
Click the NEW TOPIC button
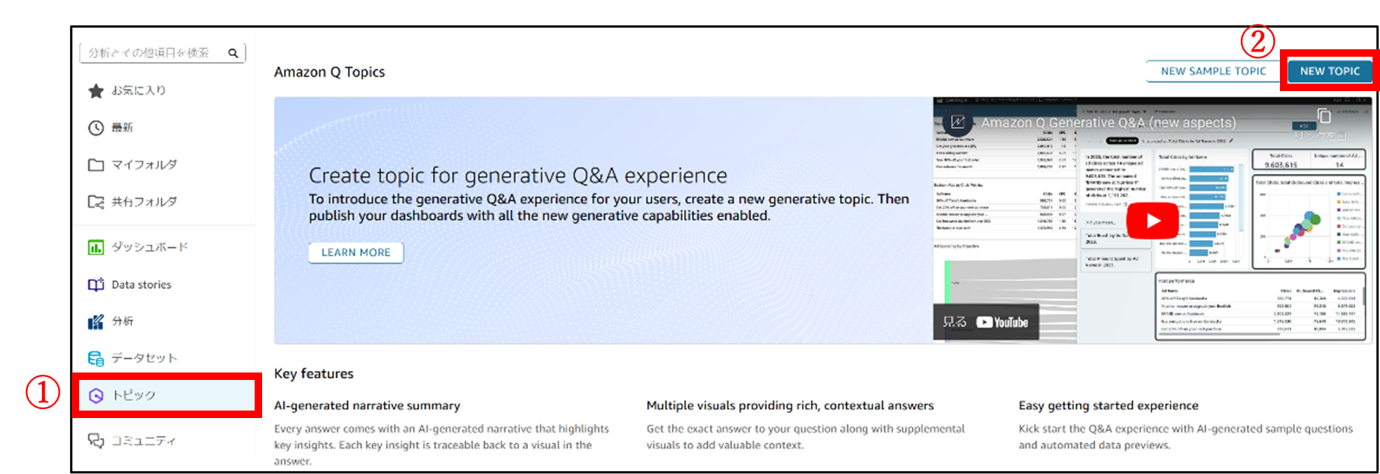click(1329, 71)
